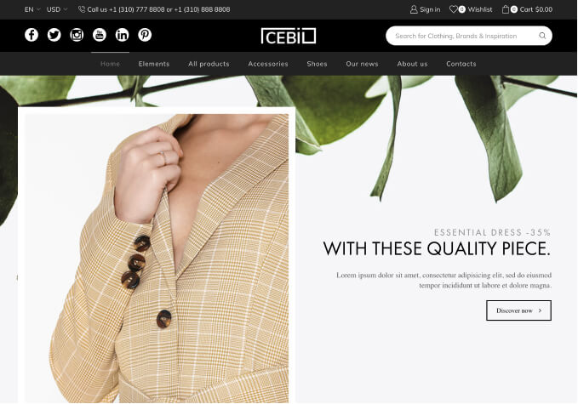Click the search magnifier icon
578x404 pixels.
(x=542, y=36)
